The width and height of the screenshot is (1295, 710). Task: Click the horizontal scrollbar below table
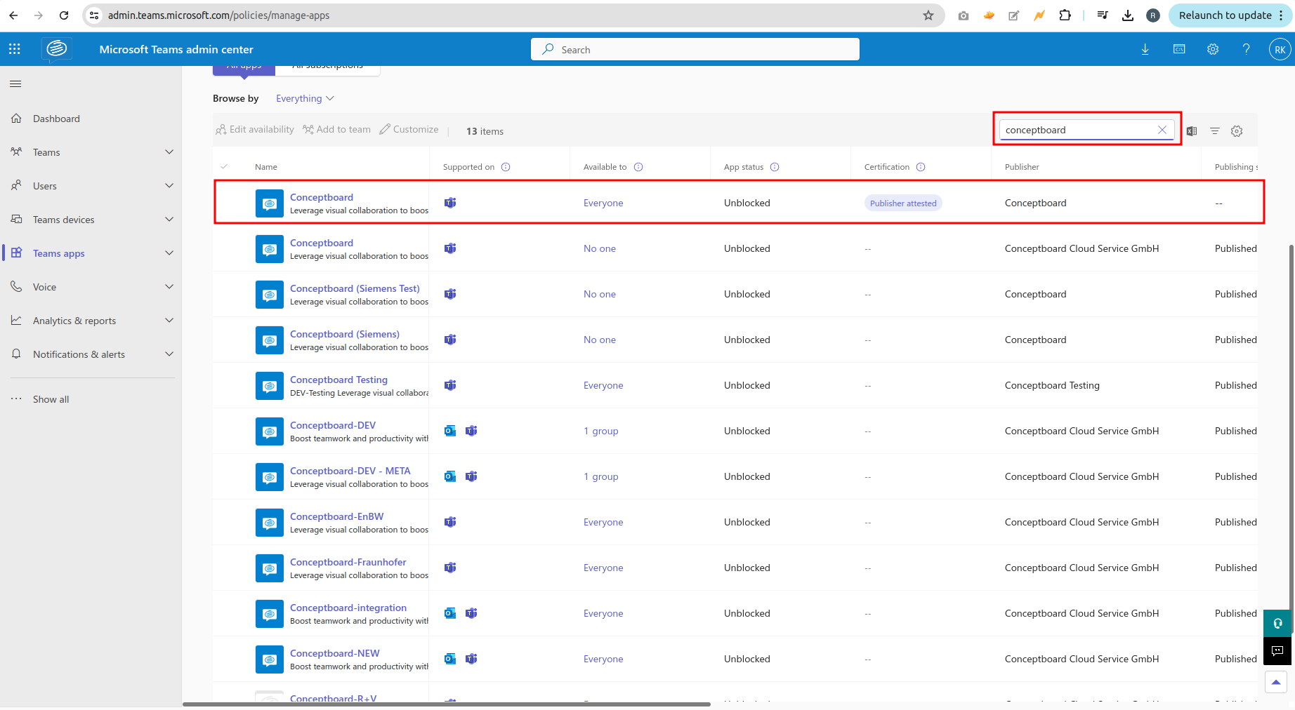point(447,704)
